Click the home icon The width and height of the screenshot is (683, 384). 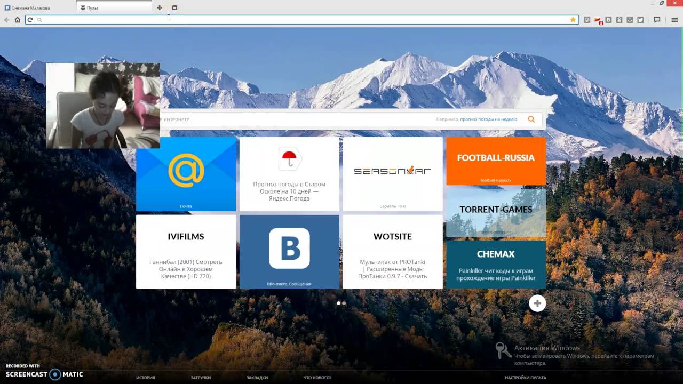click(x=17, y=20)
